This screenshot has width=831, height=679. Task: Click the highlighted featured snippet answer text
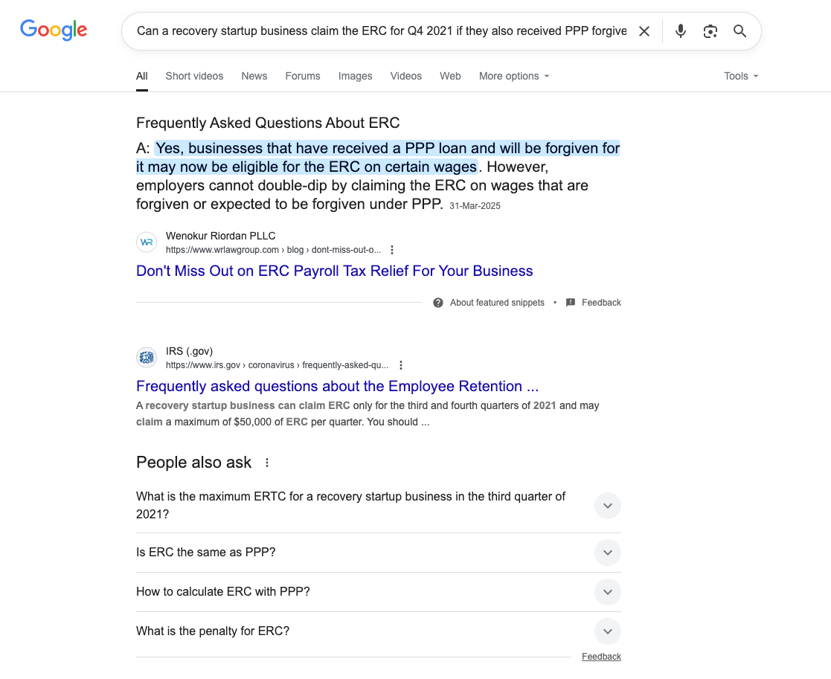(378, 158)
